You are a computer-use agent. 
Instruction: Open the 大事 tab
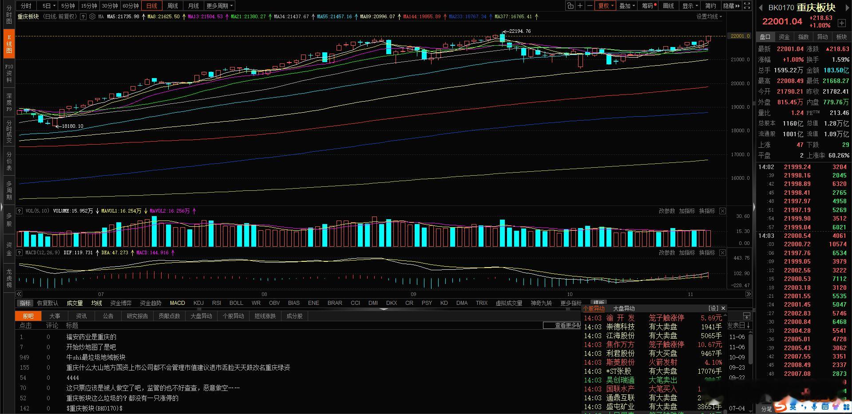click(x=55, y=316)
